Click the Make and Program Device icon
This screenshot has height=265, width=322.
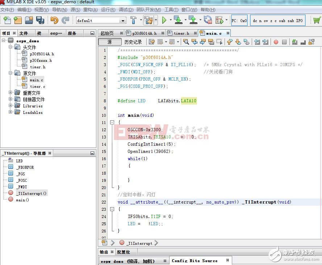pyautogui.click(x=177, y=20)
